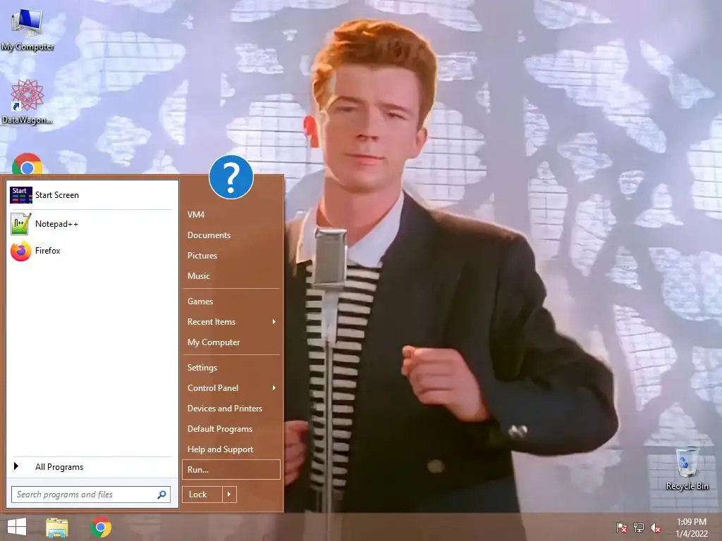Click the Search programs and files box

coord(91,495)
